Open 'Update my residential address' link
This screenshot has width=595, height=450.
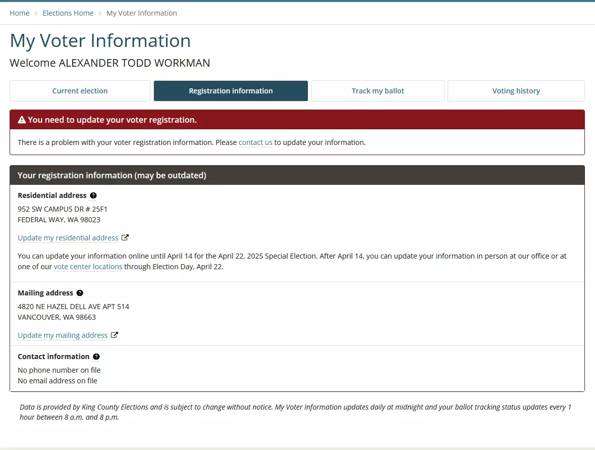(x=68, y=238)
